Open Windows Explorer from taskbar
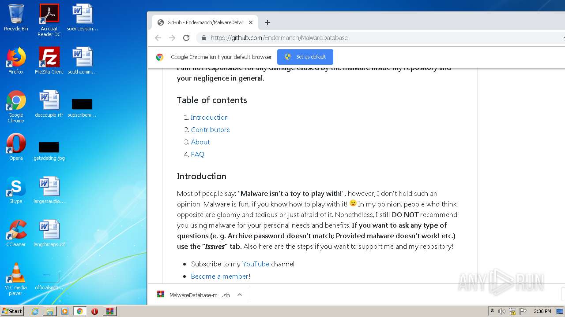 coord(50,311)
